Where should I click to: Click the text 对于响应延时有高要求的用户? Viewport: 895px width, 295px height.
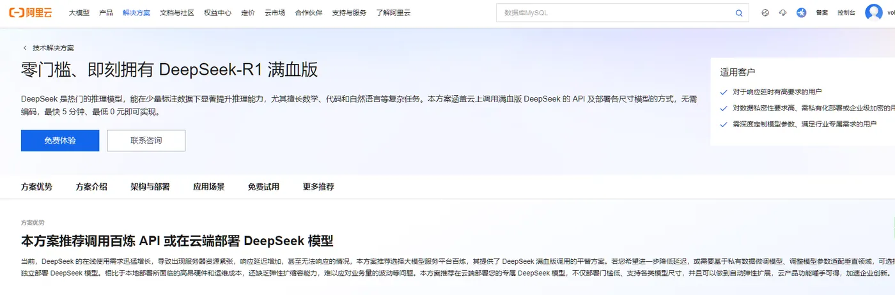point(777,92)
